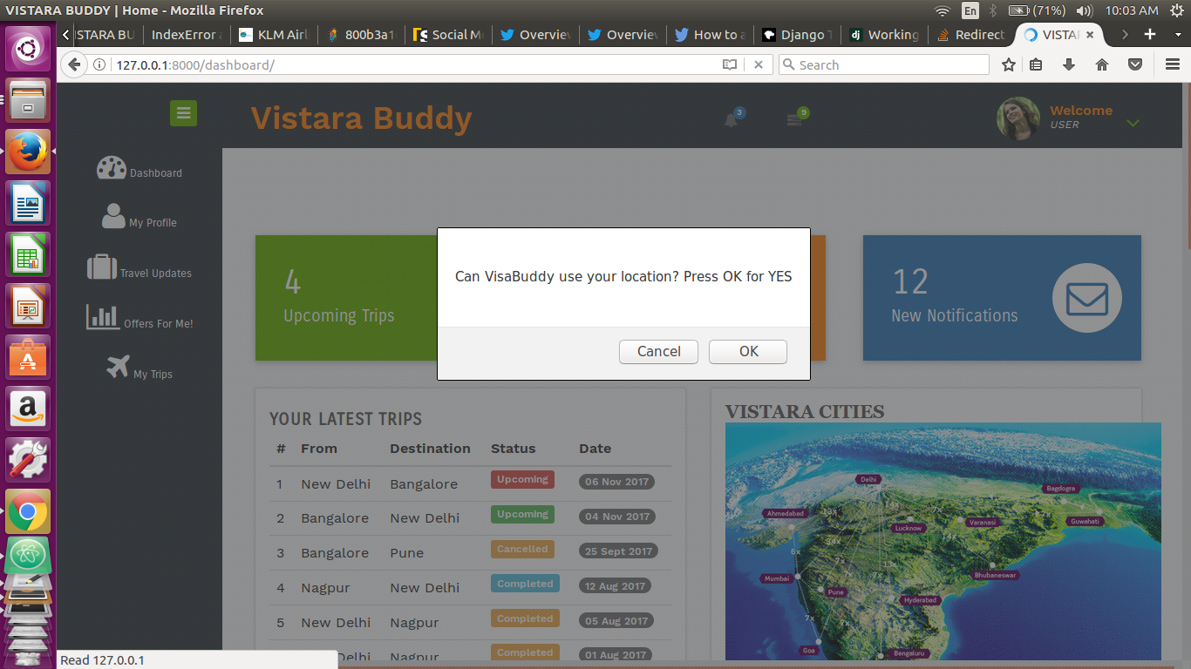
Task: Open the 12 New Notifications card
Action: pyautogui.click(x=1002, y=298)
